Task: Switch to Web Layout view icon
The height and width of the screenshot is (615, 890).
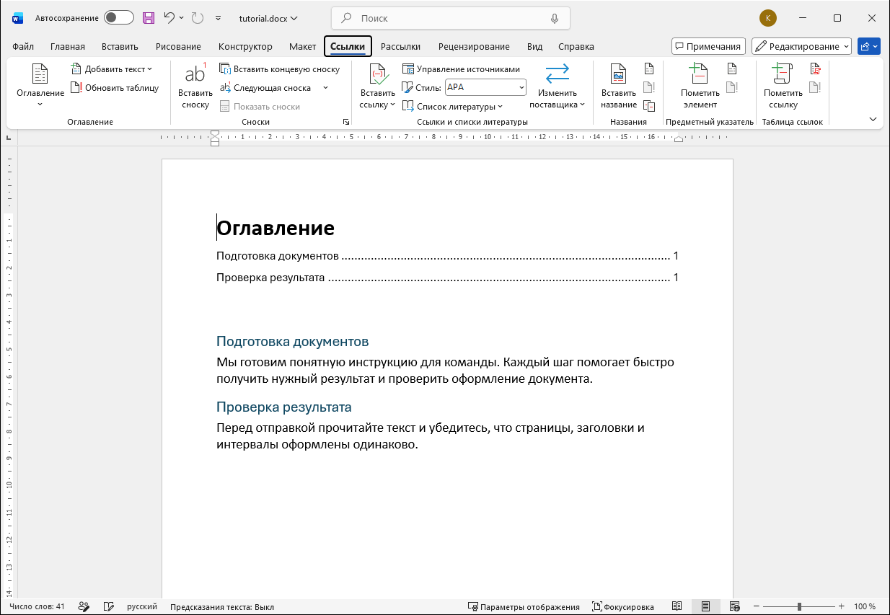Action: [x=734, y=606]
